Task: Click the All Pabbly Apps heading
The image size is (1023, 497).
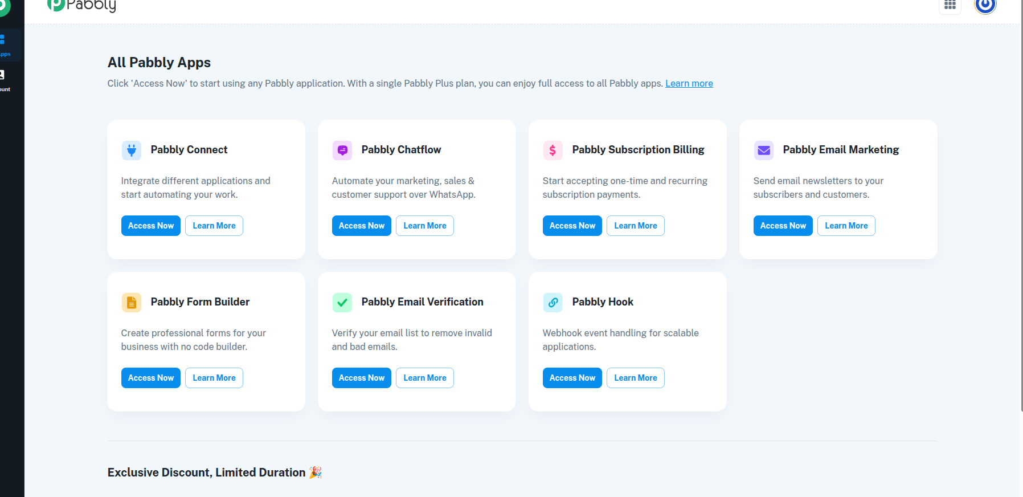Action: click(159, 63)
